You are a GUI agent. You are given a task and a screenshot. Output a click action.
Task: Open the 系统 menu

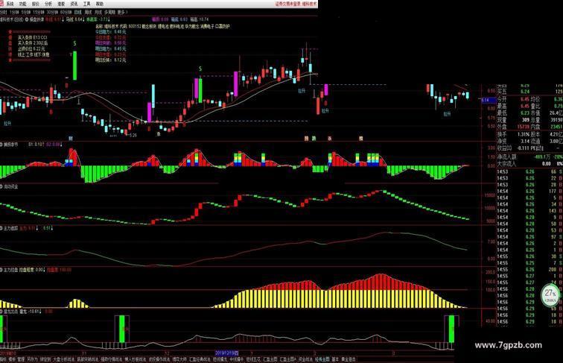click(10, 4)
